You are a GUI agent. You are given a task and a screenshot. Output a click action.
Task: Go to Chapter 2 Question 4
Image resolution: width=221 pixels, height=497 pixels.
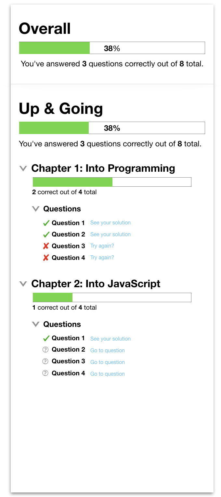(x=107, y=374)
